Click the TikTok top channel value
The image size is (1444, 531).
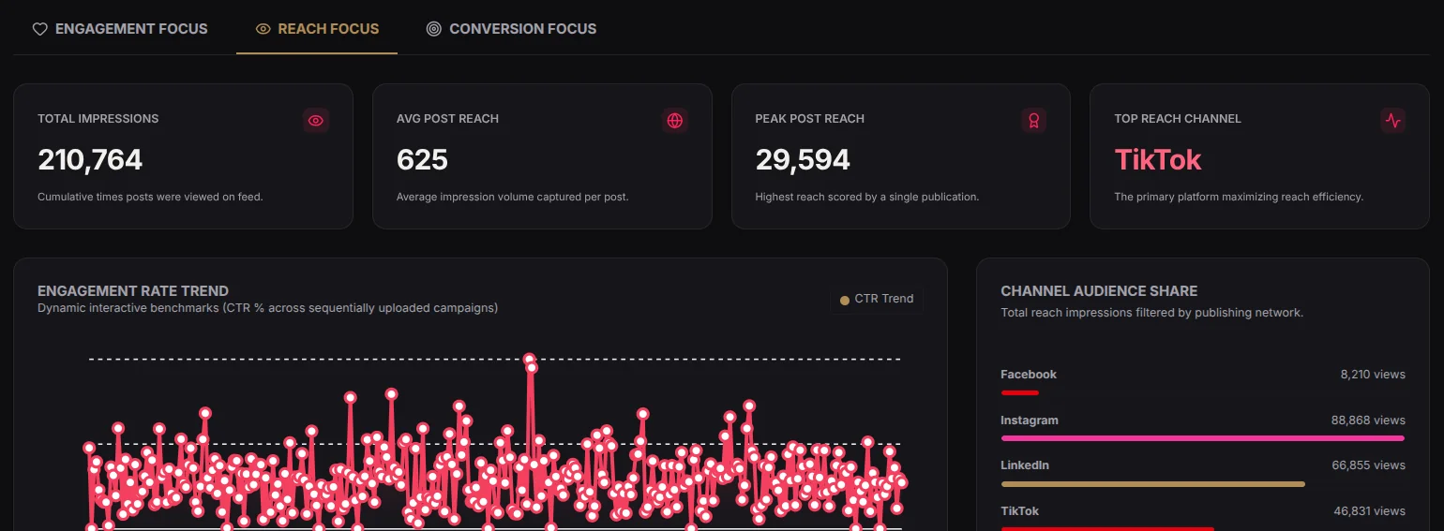(x=1158, y=160)
